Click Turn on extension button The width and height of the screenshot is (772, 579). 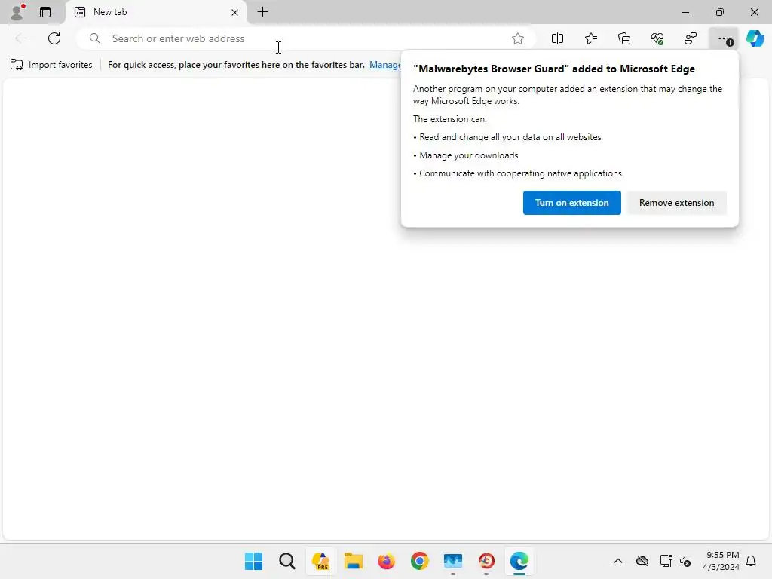[x=571, y=203]
